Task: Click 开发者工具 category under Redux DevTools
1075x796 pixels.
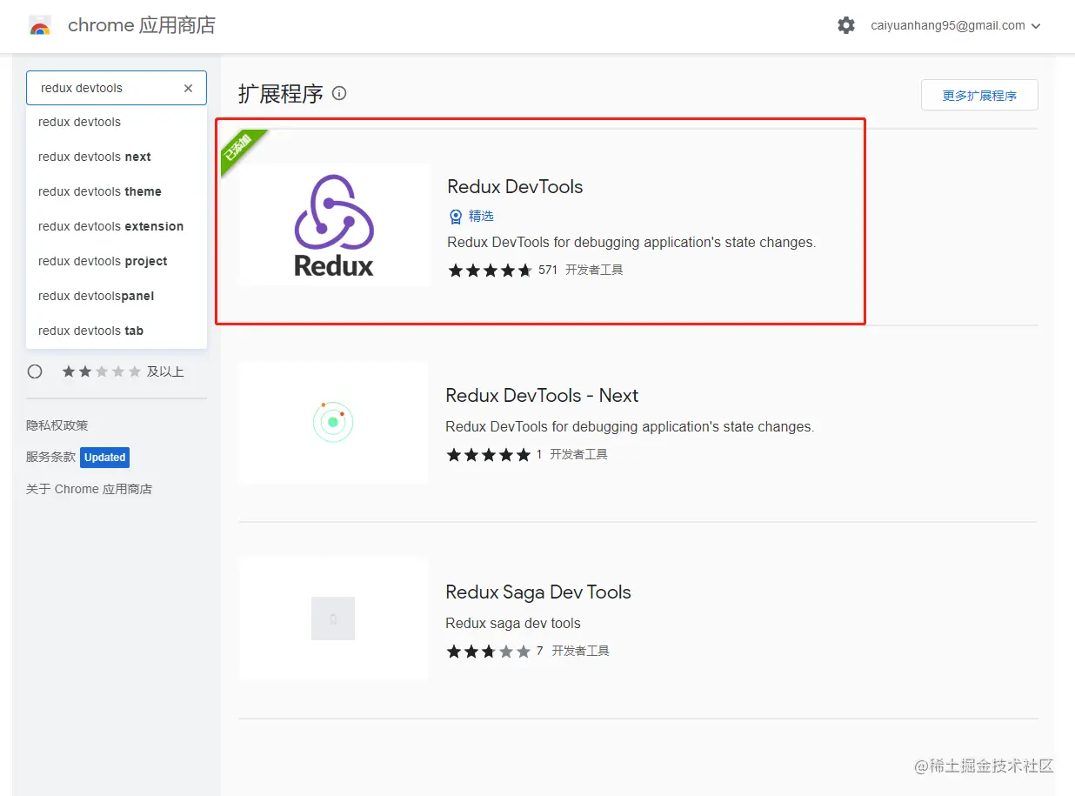Action: point(595,270)
